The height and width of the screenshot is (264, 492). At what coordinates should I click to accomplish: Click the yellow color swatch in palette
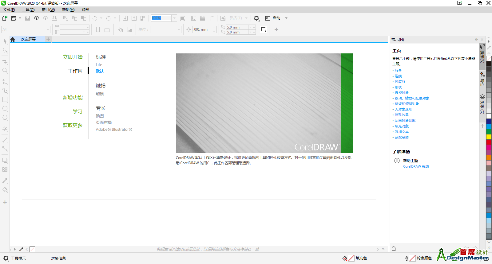489,137
